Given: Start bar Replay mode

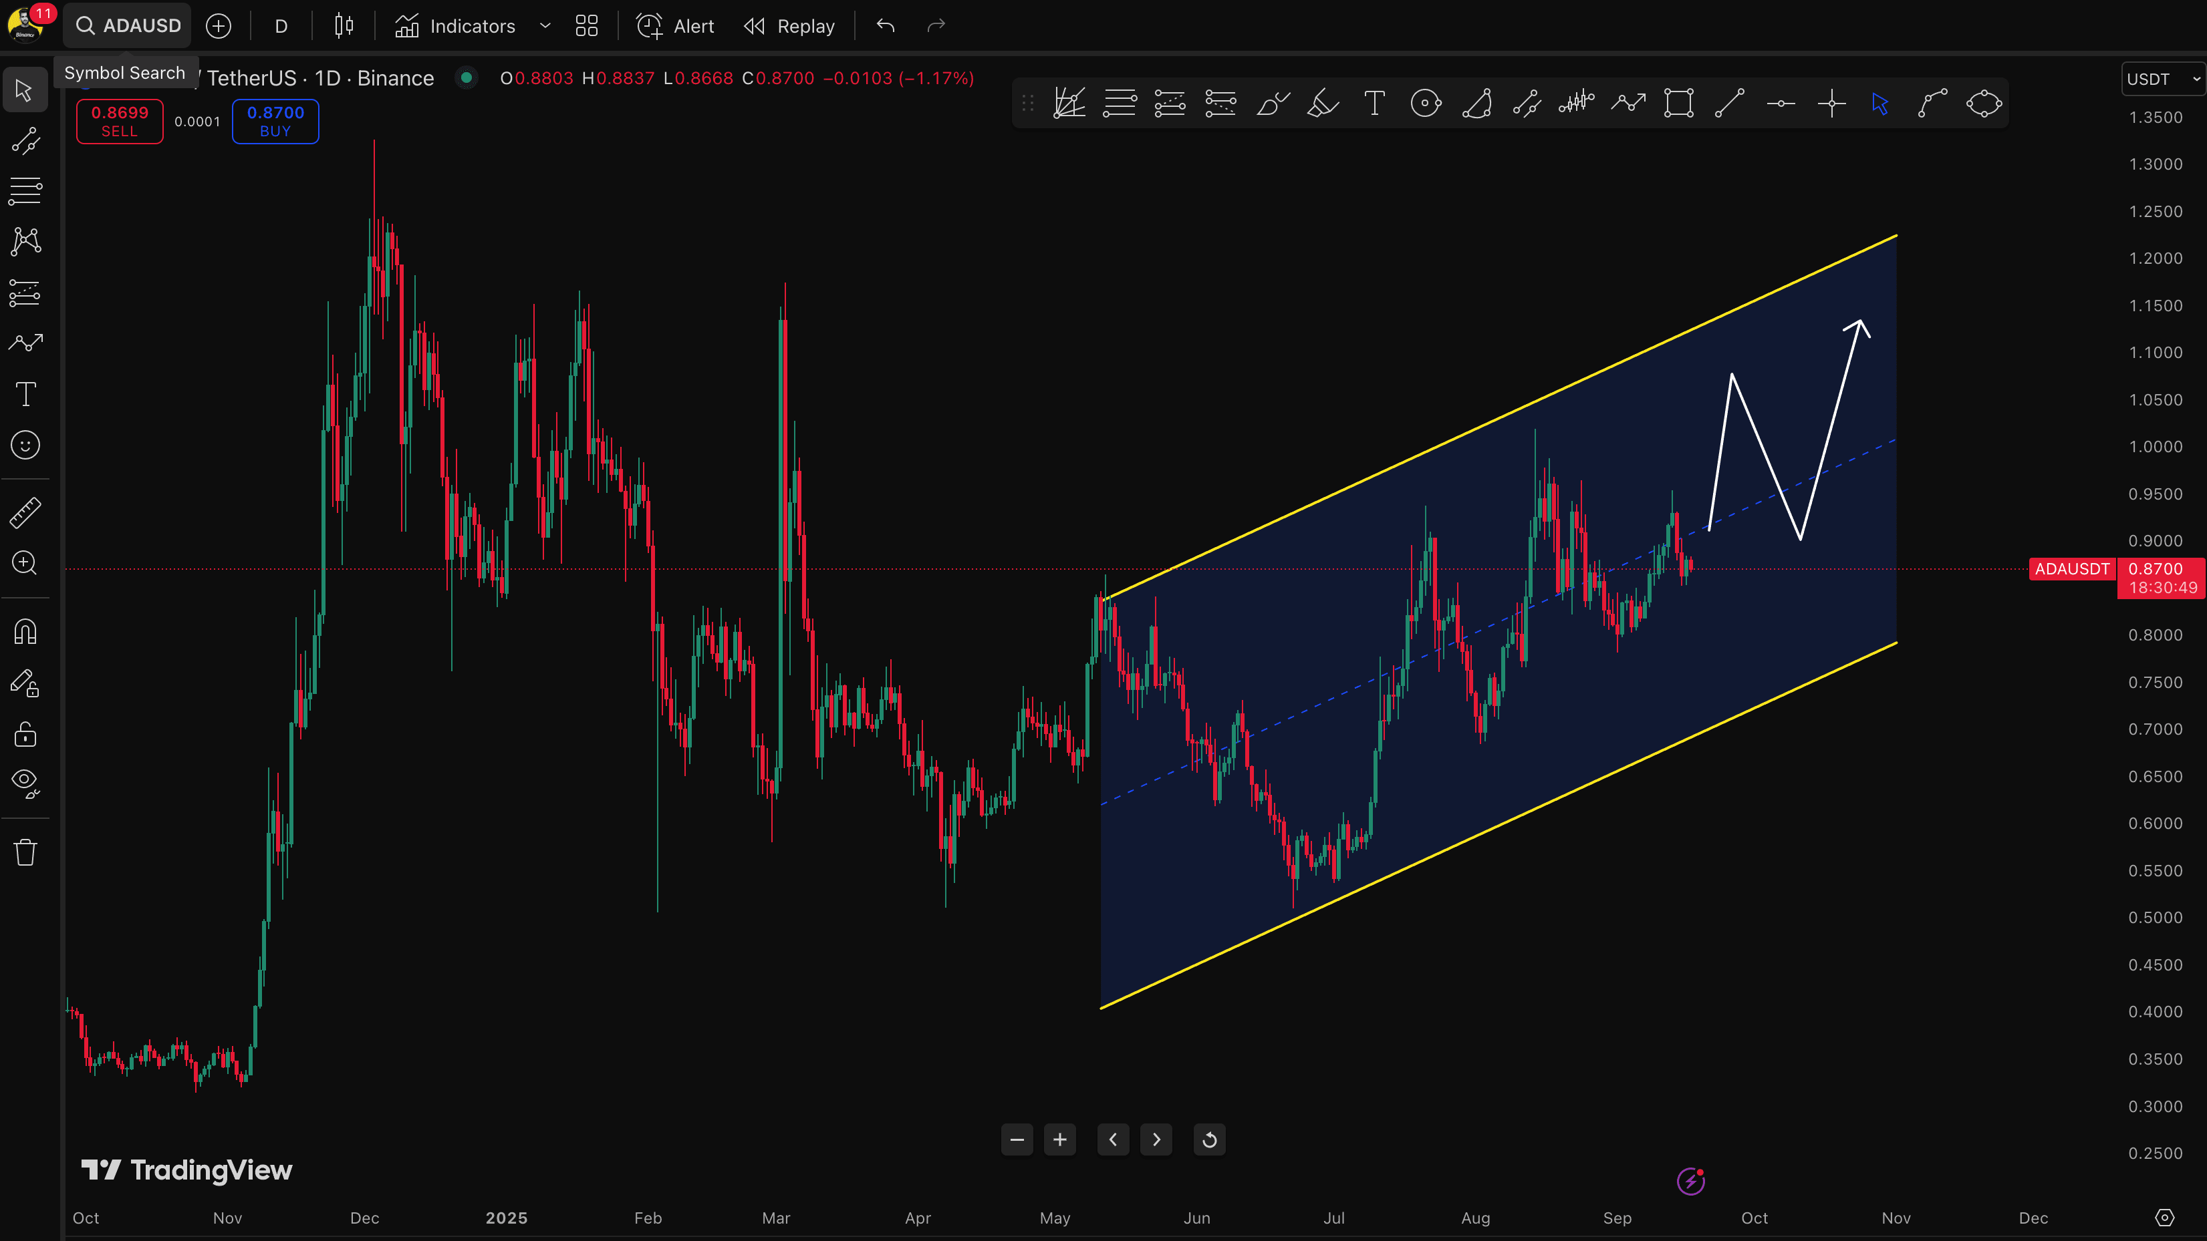Looking at the screenshot, I should (x=789, y=25).
